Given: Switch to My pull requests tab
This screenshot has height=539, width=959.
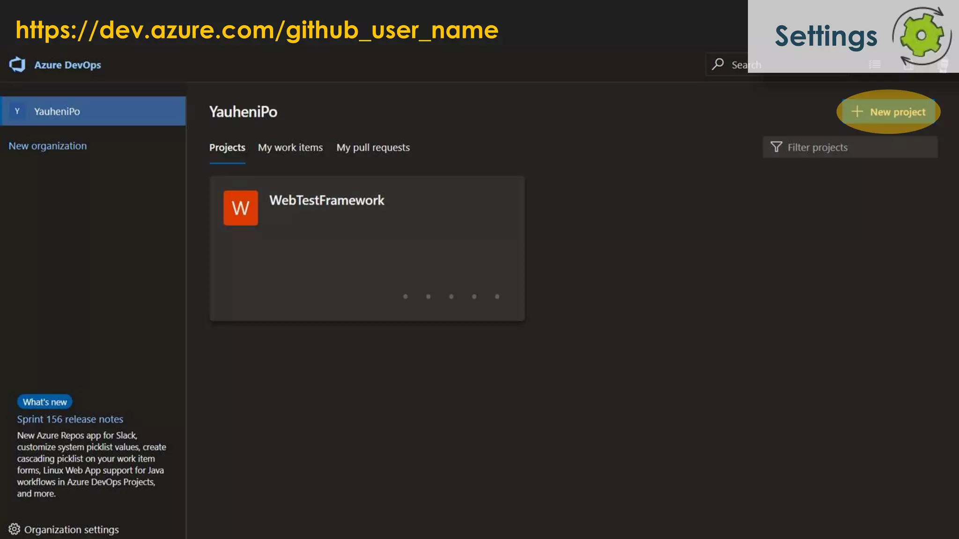Looking at the screenshot, I should coord(373,147).
